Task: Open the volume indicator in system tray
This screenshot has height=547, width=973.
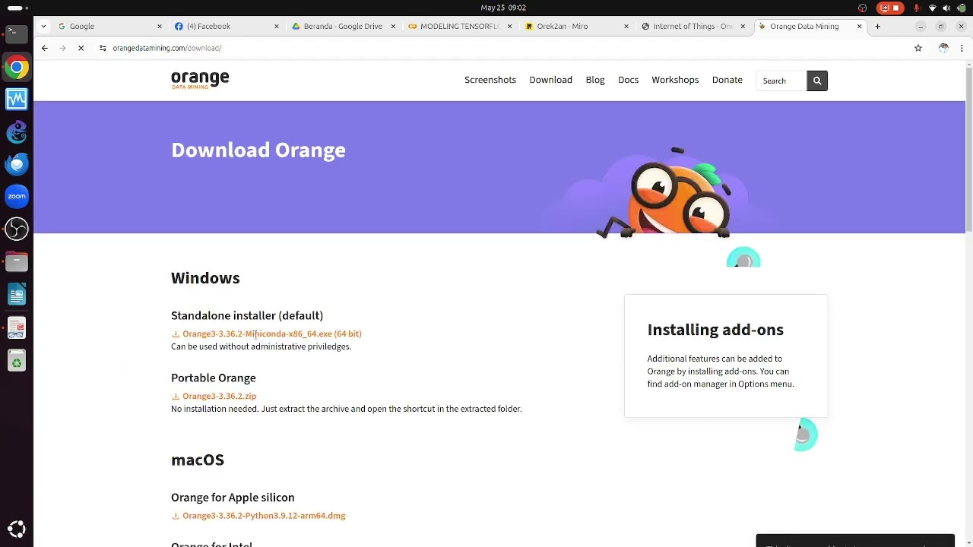Action: click(x=946, y=8)
